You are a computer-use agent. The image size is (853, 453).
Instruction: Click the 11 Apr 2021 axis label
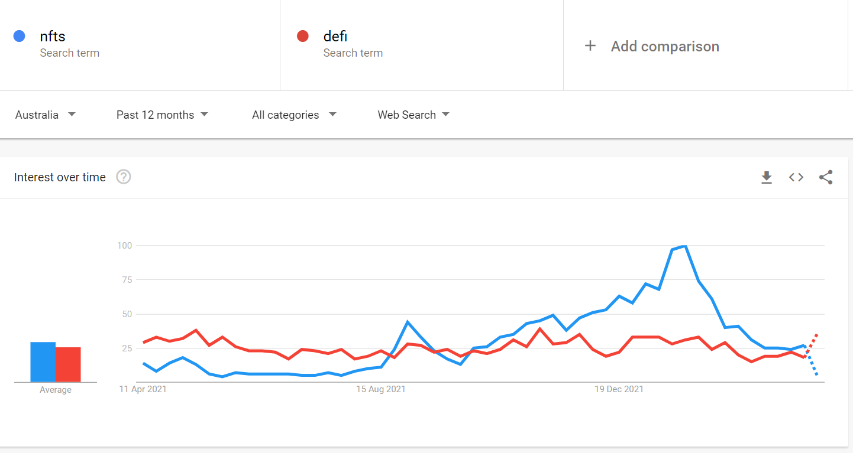tap(143, 389)
